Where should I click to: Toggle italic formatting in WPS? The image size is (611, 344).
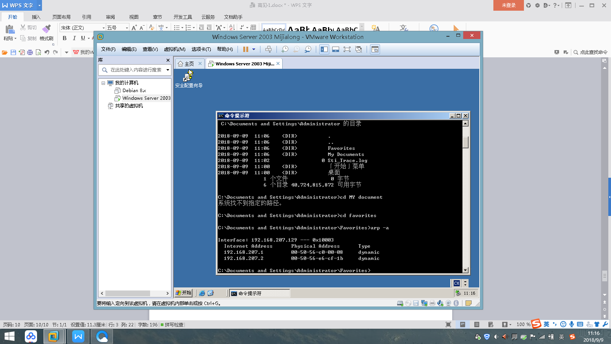pos(74,38)
